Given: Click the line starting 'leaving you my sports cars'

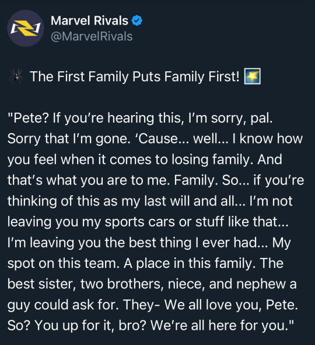Looking at the screenshot, I should click(148, 222).
